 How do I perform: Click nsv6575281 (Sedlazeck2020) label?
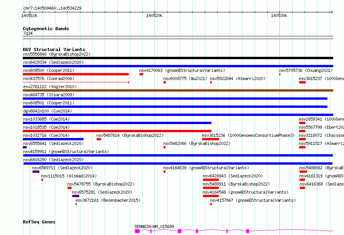(102, 192)
